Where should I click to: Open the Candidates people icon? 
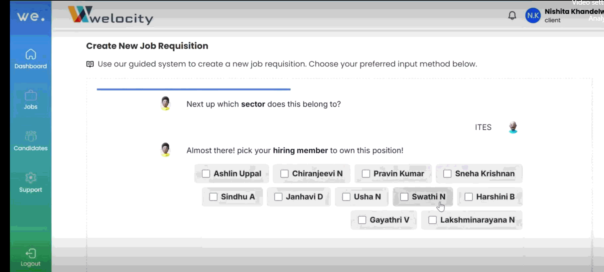[31, 136]
